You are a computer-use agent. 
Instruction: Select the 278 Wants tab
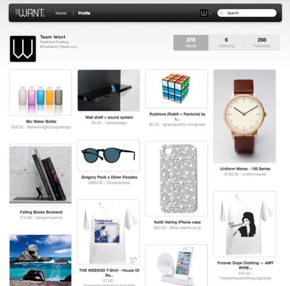coord(191,42)
